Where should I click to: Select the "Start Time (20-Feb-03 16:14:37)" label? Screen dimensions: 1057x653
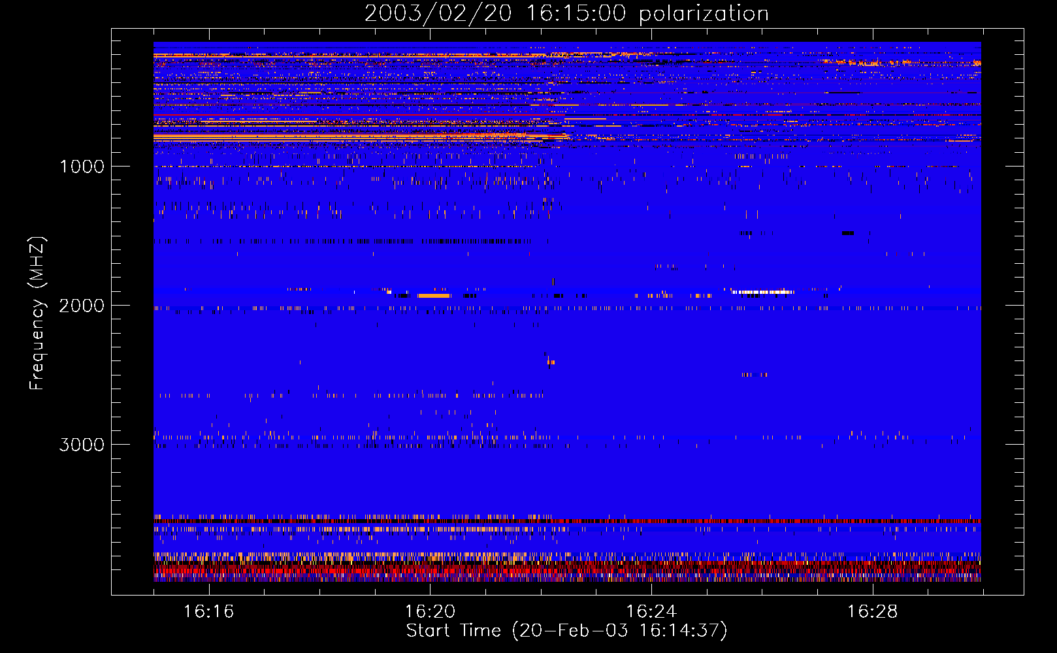pyautogui.click(x=566, y=631)
